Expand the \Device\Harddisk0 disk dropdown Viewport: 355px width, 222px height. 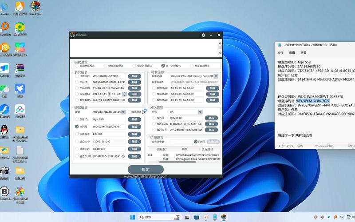(123, 112)
